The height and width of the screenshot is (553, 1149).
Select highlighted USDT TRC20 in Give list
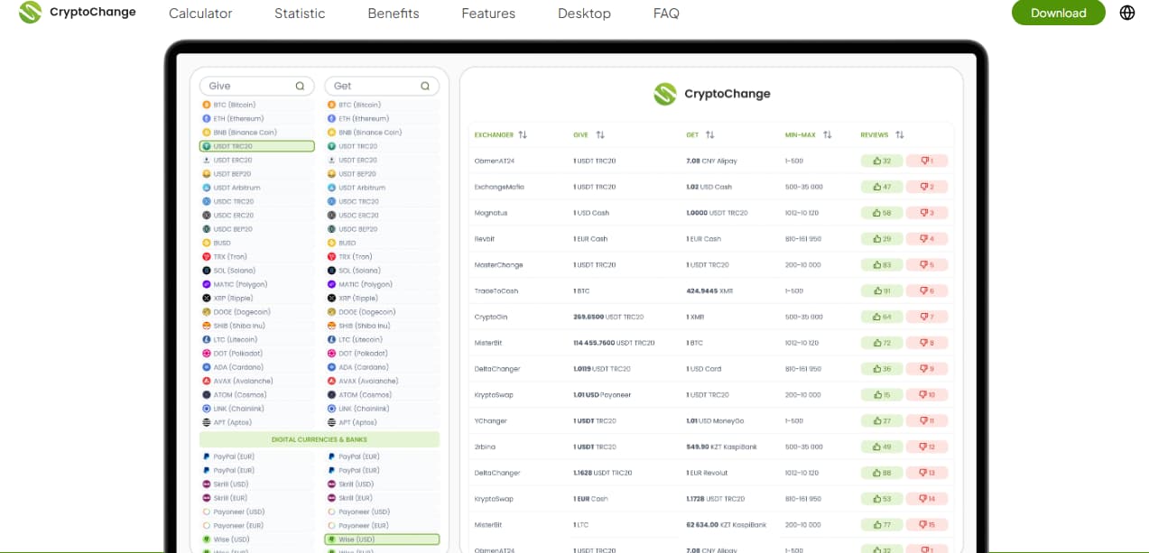click(257, 146)
